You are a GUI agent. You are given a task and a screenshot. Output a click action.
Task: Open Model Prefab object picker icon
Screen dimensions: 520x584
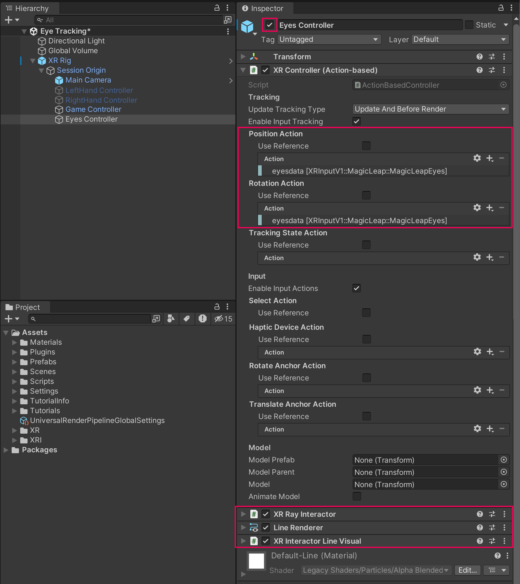(x=503, y=460)
